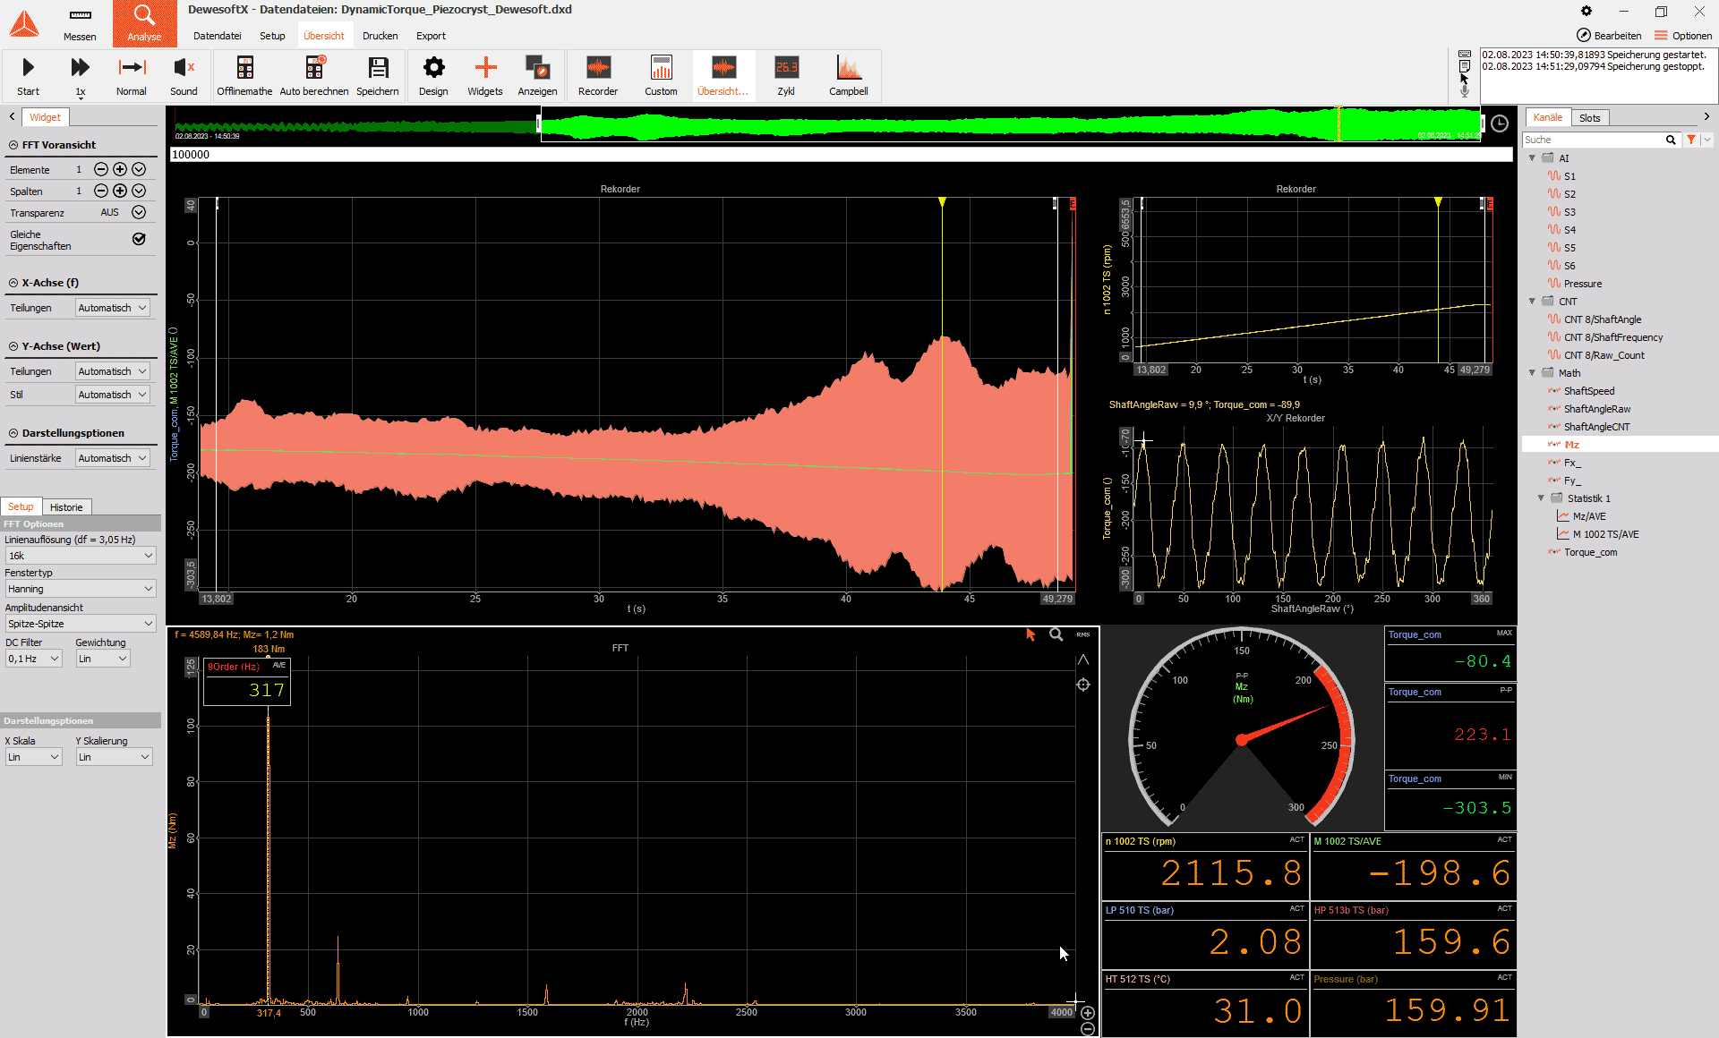Click the Campbell plot icon

(848, 68)
